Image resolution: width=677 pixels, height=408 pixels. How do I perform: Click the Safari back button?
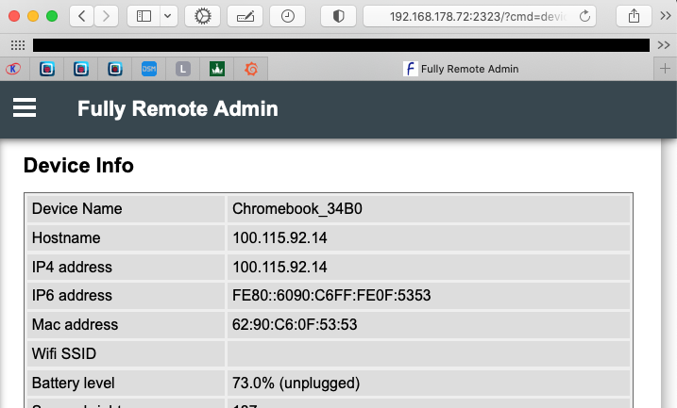(82, 16)
